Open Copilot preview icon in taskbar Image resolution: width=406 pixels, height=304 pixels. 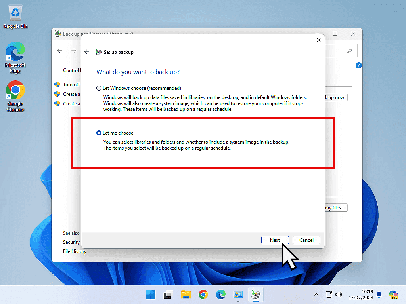(393, 294)
